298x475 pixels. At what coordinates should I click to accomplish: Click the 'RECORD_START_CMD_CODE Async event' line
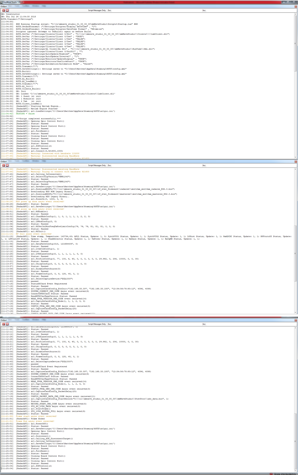click(44, 404)
